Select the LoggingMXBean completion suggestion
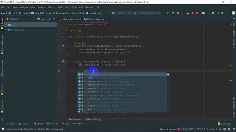This screenshot has width=236, height=132. (122, 81)
